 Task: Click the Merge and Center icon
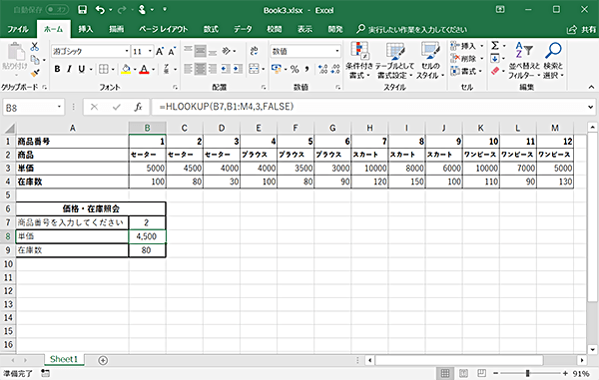pyautogui.click(x=254, y=69)
